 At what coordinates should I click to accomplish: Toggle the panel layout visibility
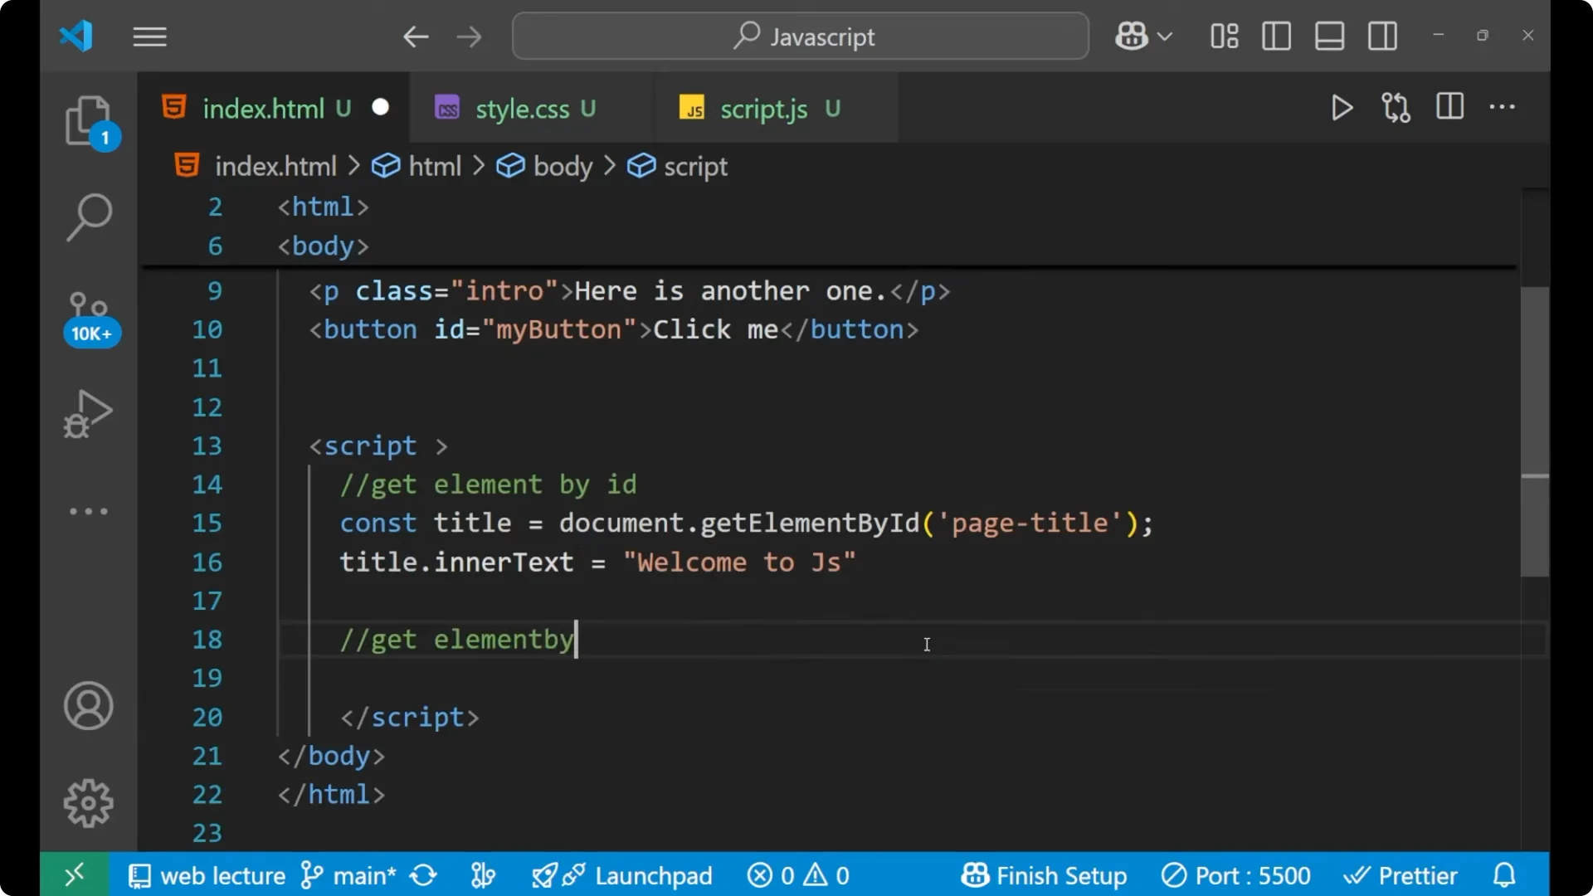tap(1329, 36)
